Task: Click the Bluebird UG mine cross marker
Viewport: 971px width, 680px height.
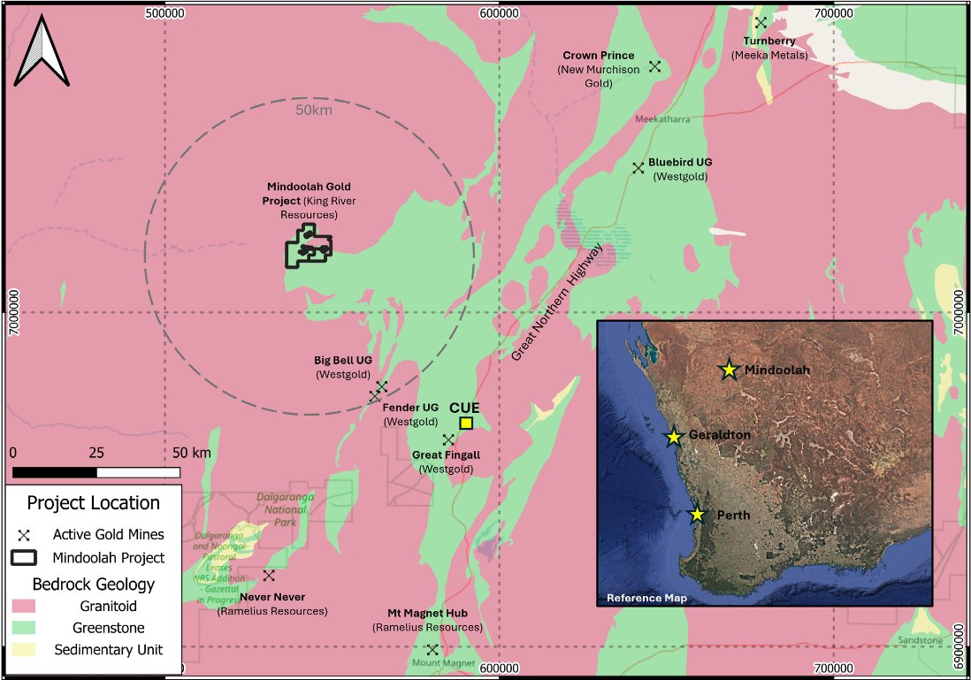Action: (x=638, y=168)
